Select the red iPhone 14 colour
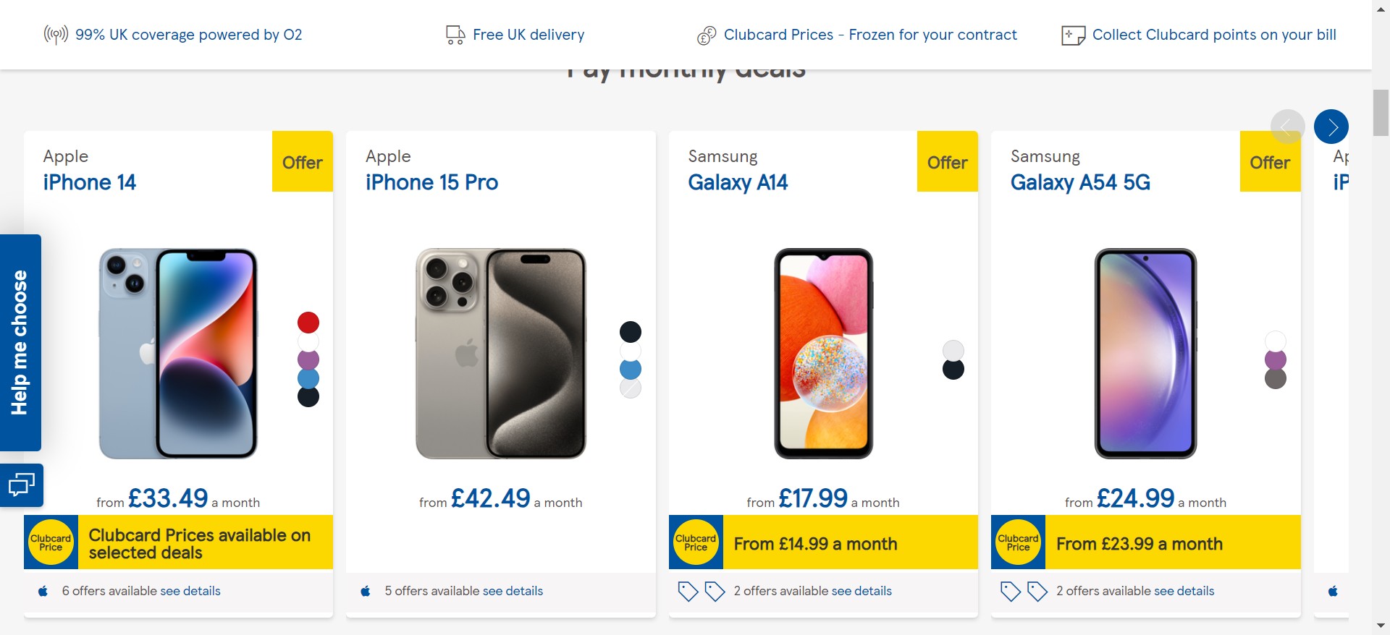This screenshot has width=1390, height=635. point(308,323)
